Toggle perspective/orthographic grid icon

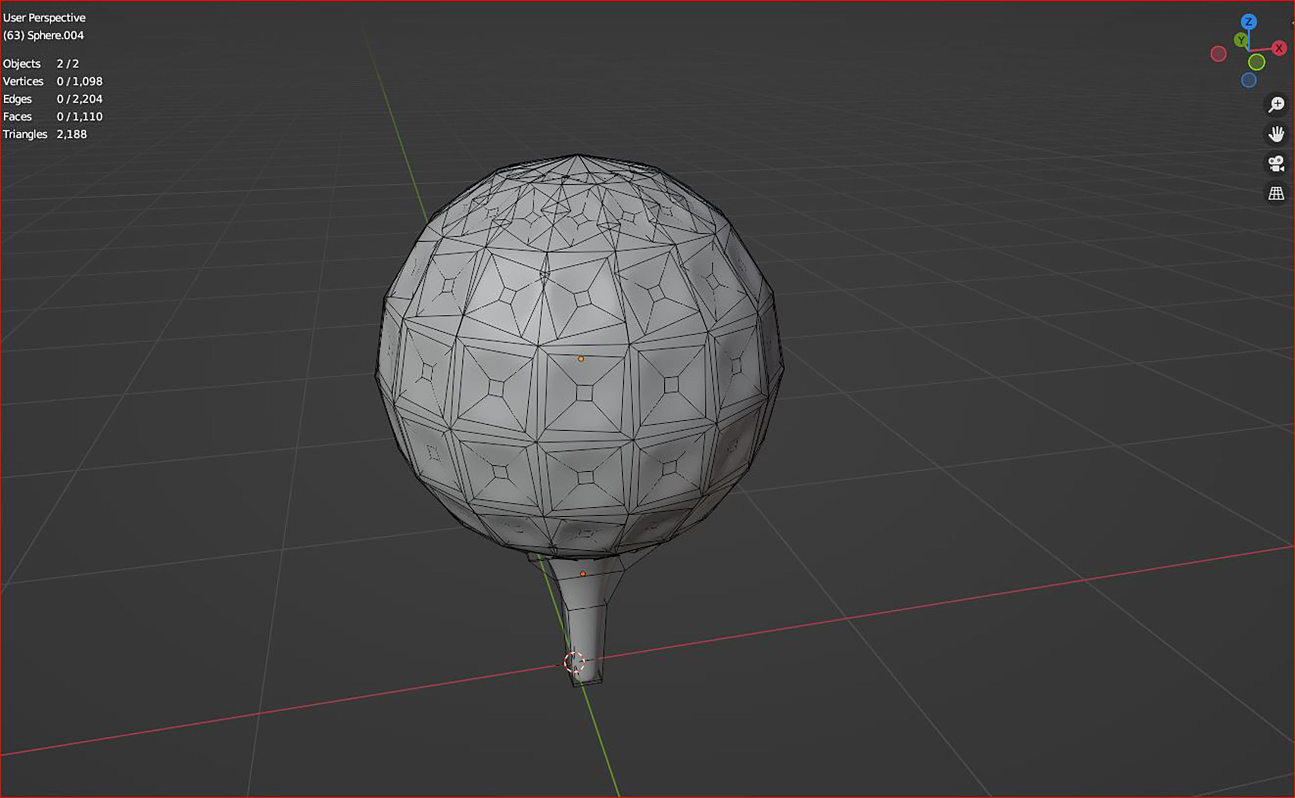click(x=1276, y=193)
